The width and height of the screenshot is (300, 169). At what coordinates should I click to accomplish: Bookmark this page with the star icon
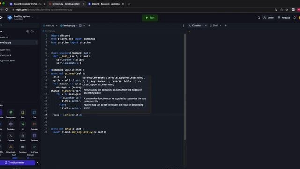coord(286,10)
